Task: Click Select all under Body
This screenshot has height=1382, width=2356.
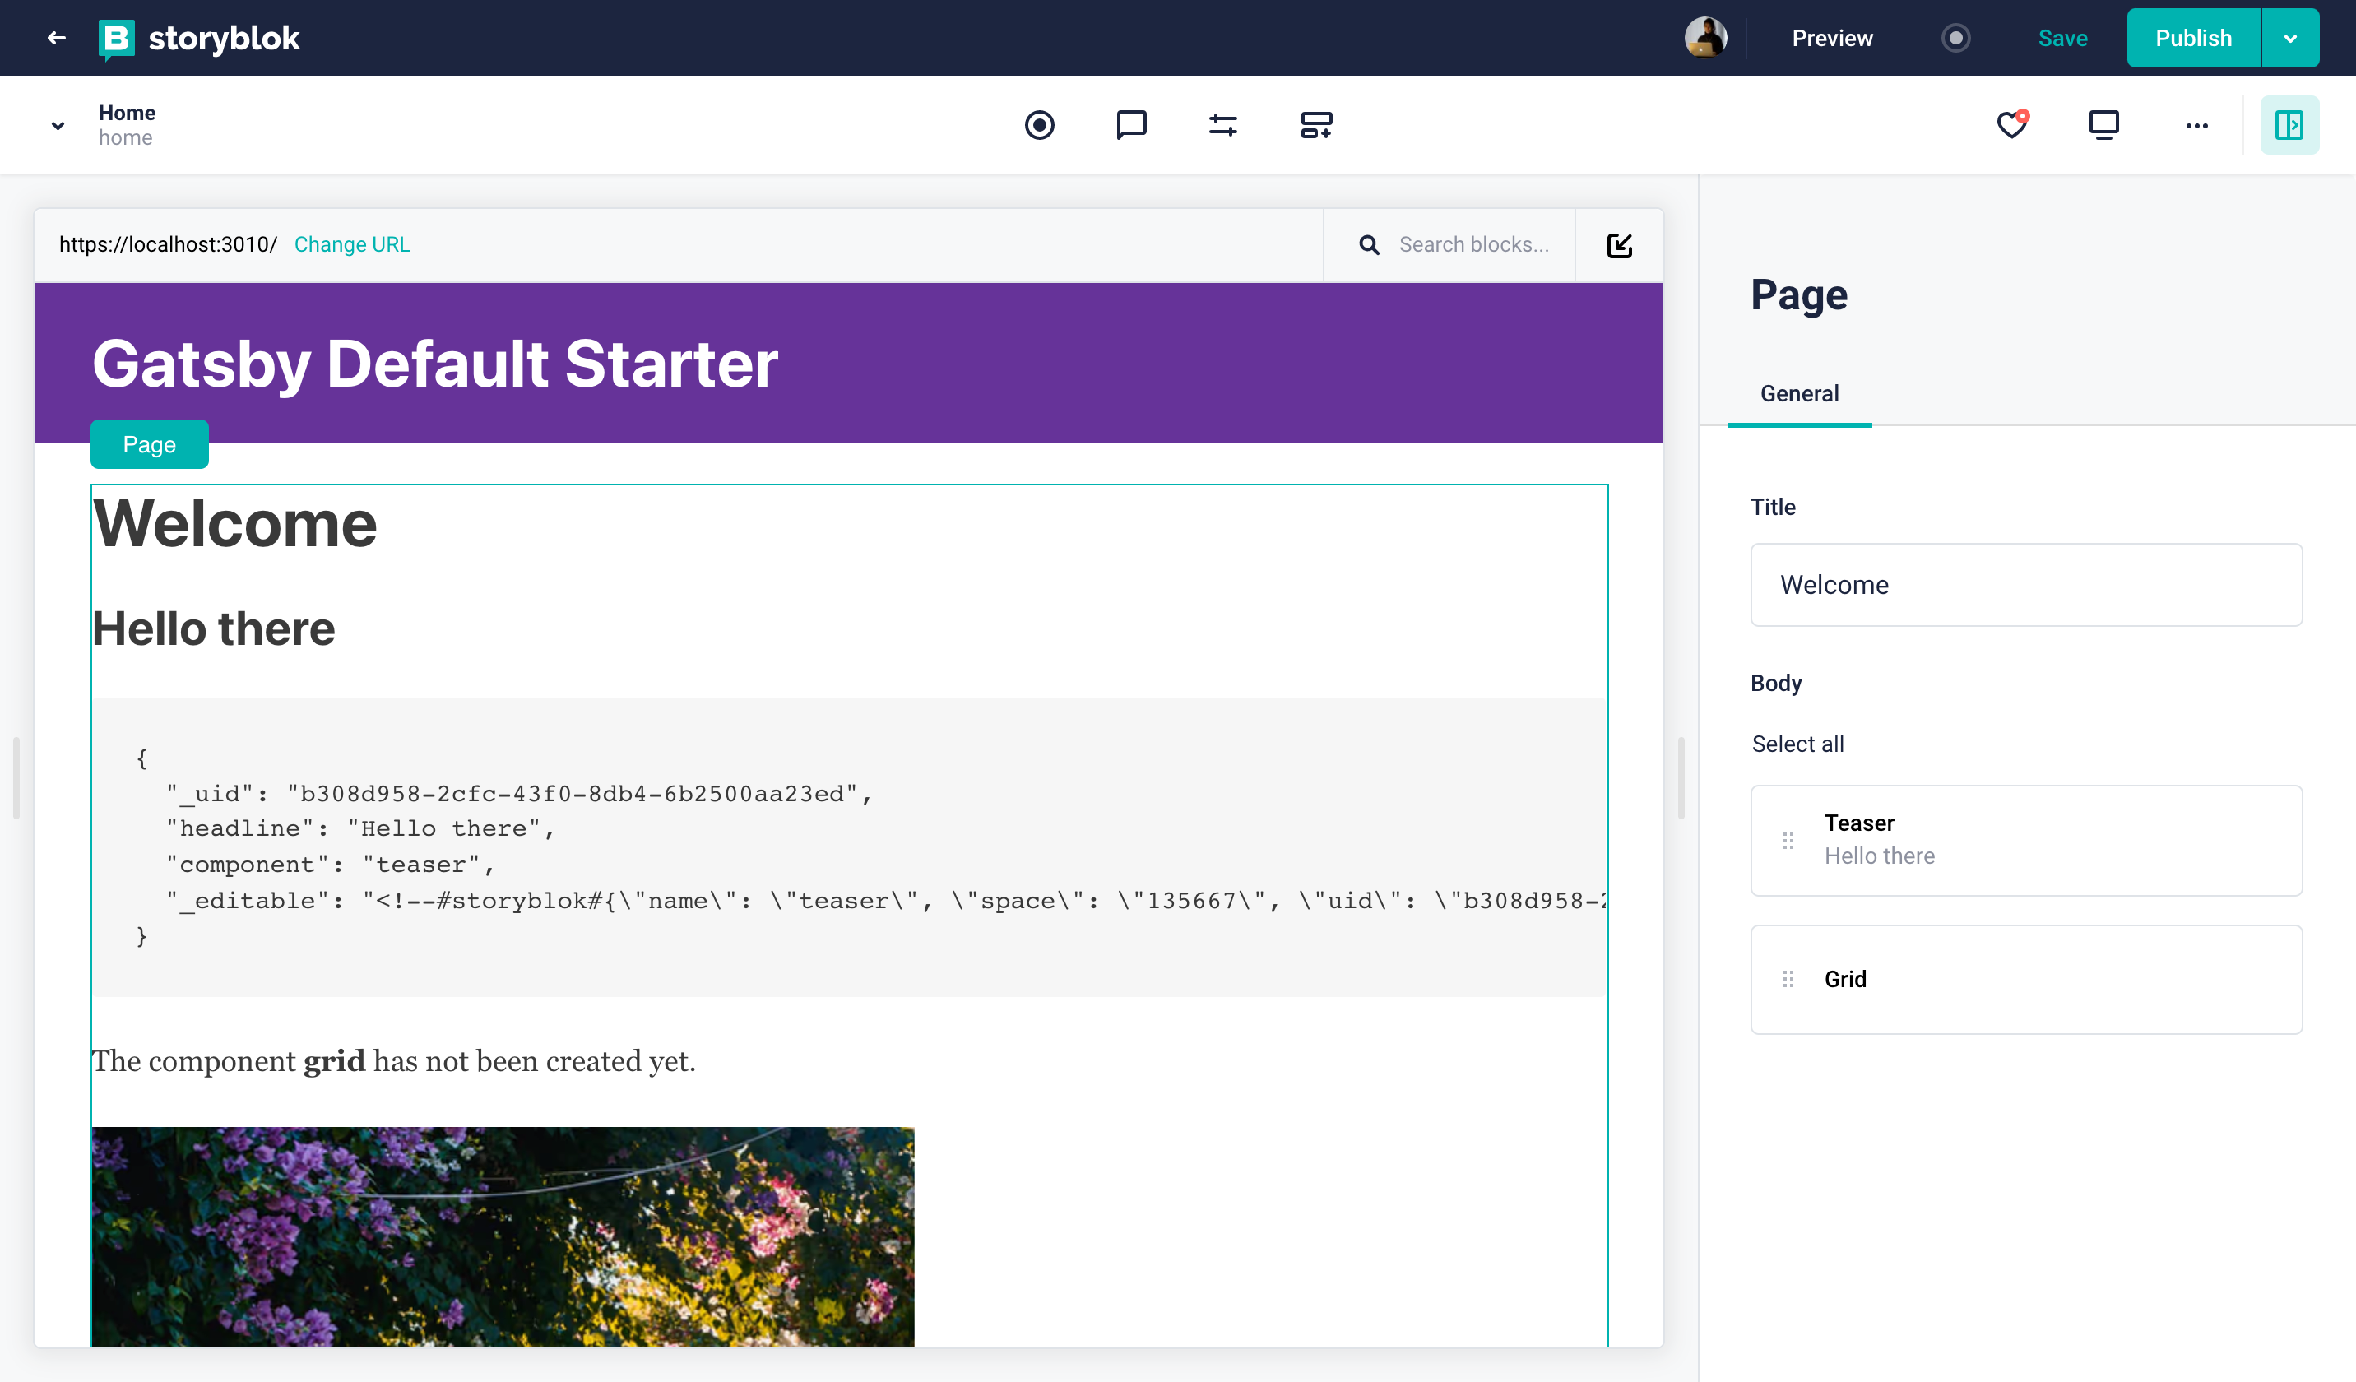Action: click(x=1797, y=744)
